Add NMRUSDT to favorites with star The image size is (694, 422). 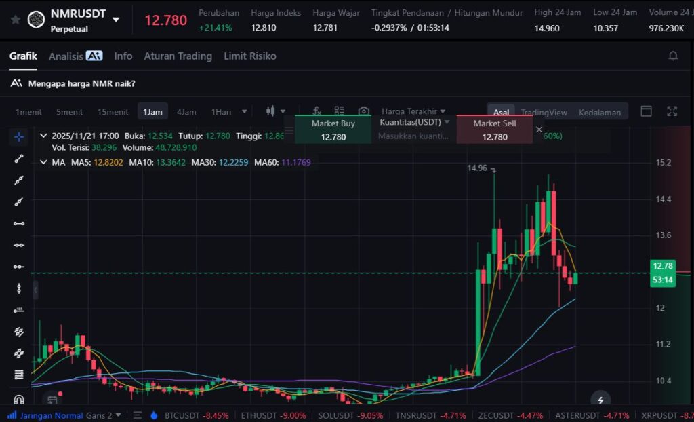15,20
